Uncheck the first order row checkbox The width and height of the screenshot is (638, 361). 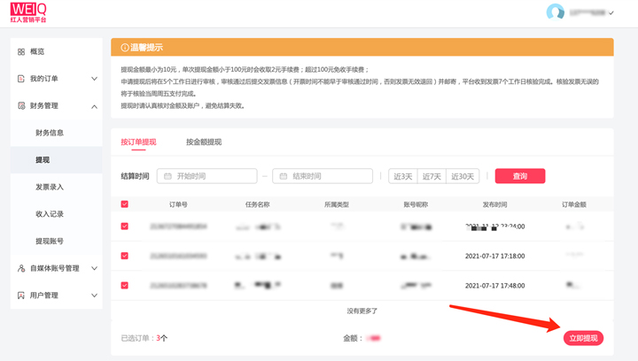pyautogui.click(x=125, y=227)
